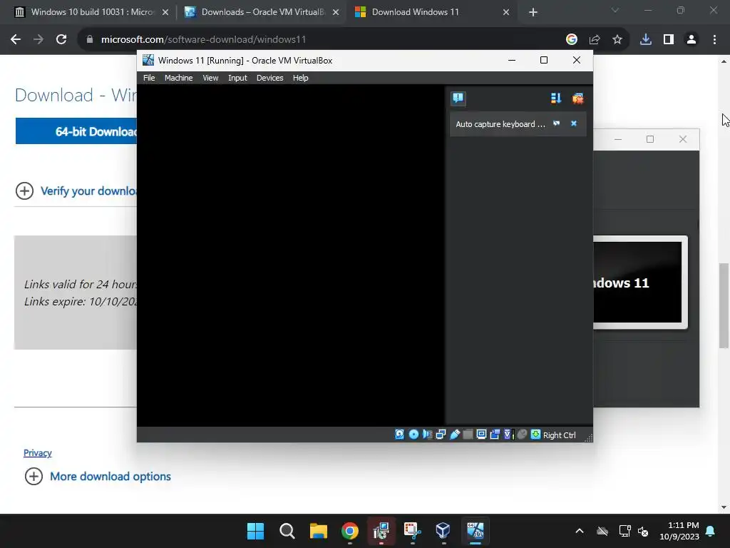Viewport: 730px width, 548px height.
Task: Open Chrome from taskbar
Action: 349,531
